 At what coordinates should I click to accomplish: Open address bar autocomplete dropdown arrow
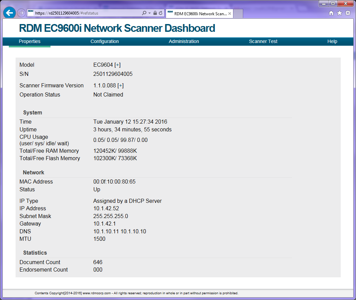(149, 13)
